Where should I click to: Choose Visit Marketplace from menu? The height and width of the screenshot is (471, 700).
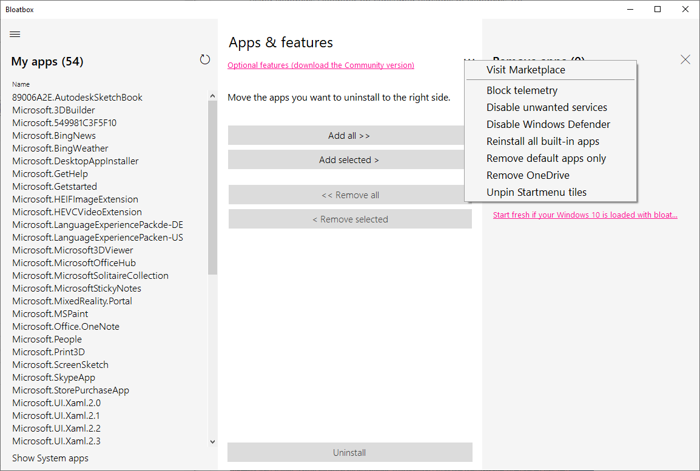coord(550,70)
